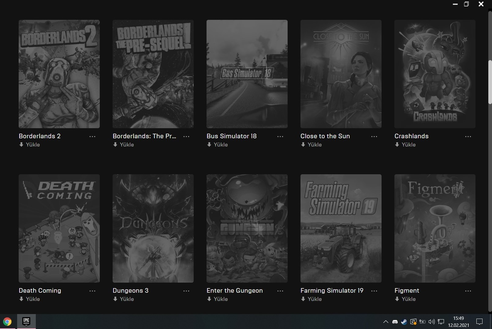
Task: Select the Enter the Gungeon cover art
Action: 247,229
